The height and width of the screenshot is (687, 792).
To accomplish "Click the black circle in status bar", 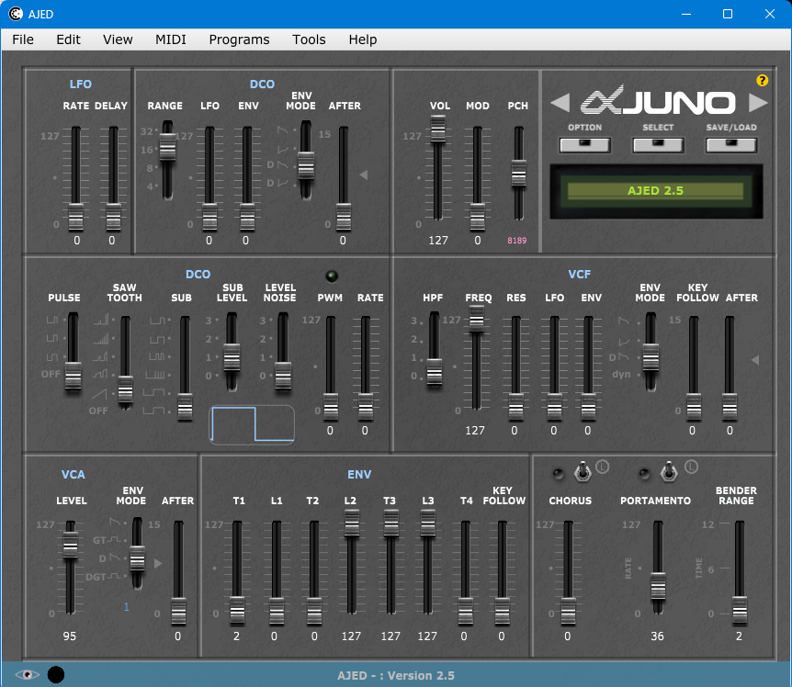I will (x=56, y=675).
